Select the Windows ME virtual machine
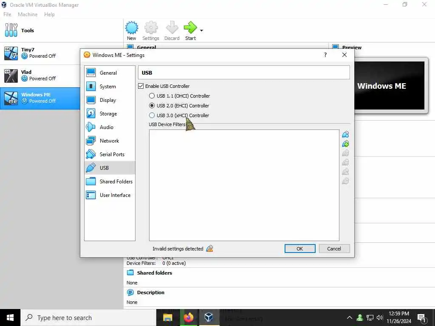 [40, 98]
